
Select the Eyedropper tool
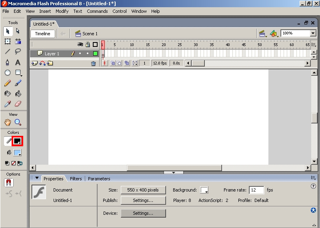(8, 104)
